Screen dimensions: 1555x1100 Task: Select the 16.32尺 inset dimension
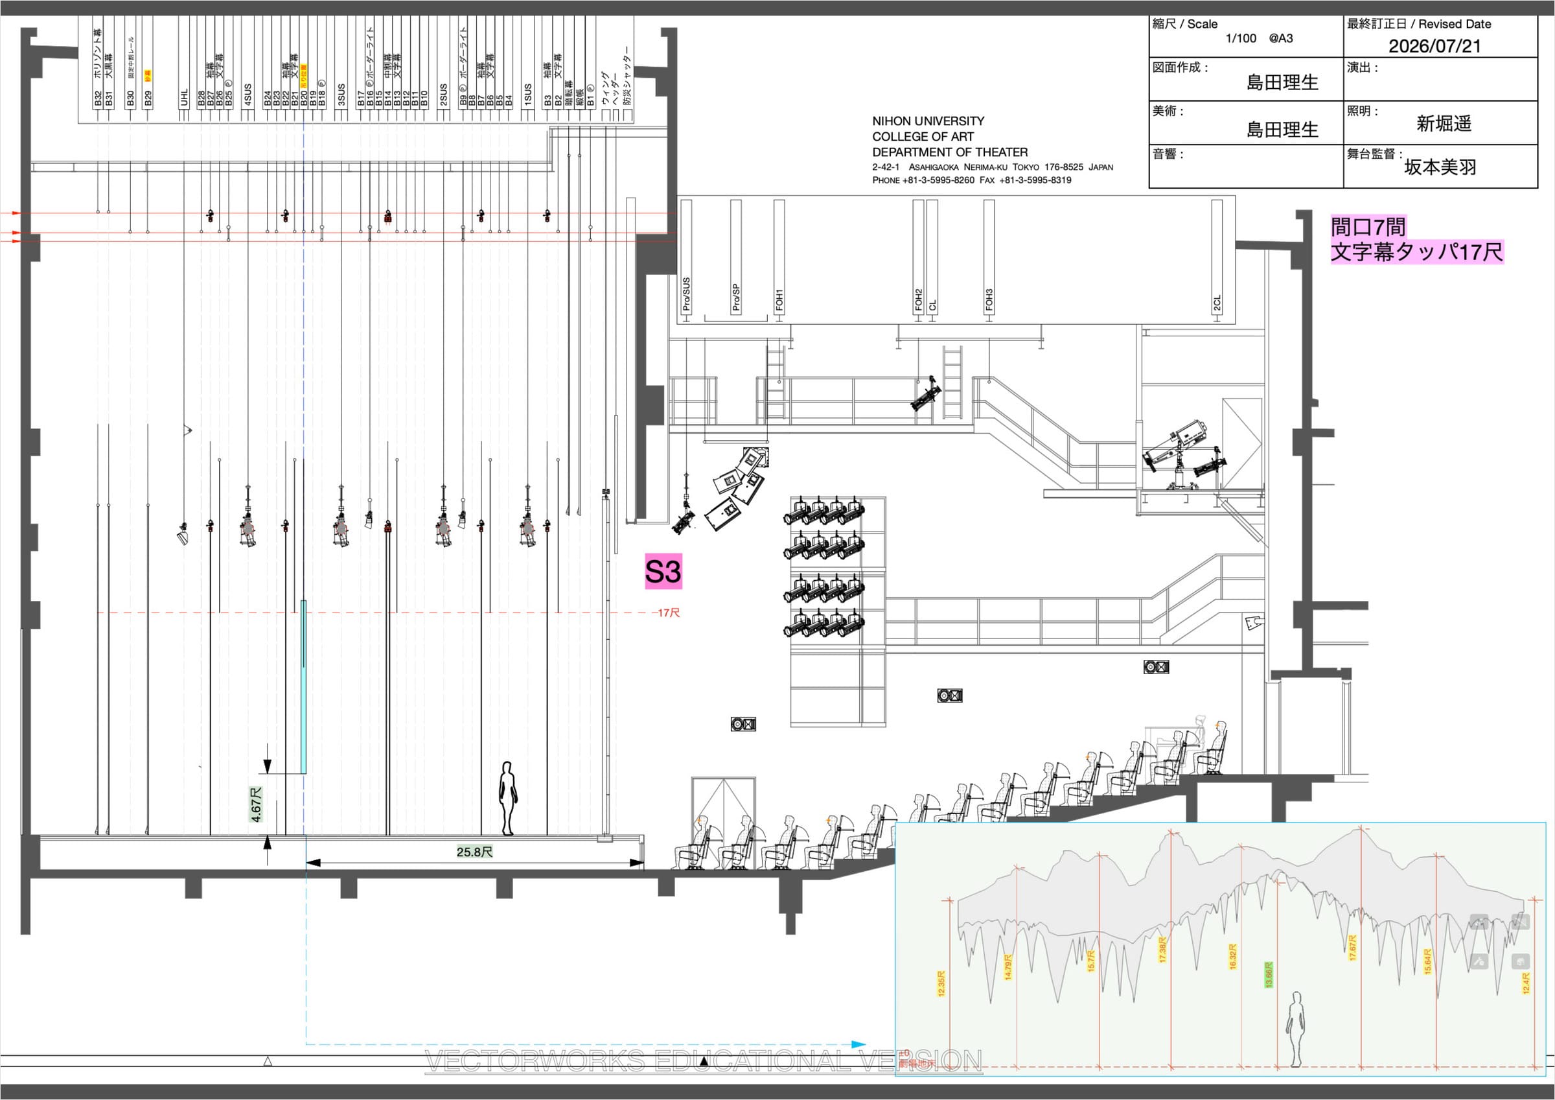(1232, 955)
